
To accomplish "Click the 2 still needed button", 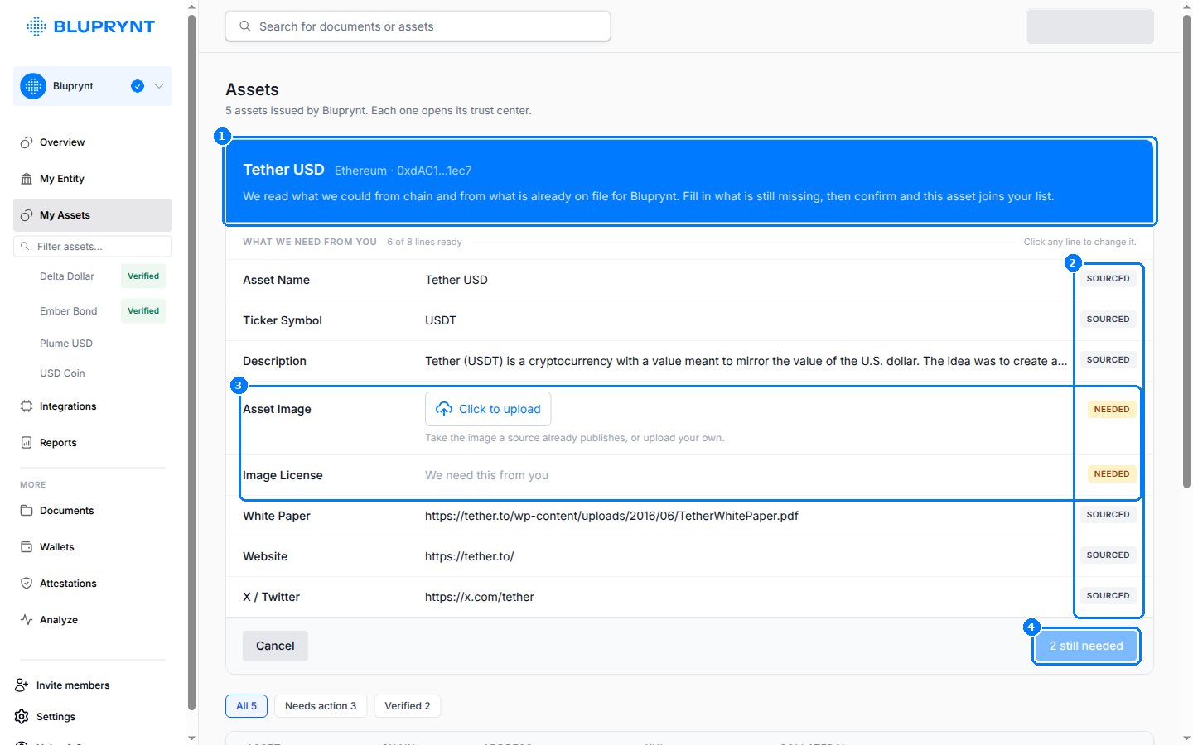I will click(1086, 646).
